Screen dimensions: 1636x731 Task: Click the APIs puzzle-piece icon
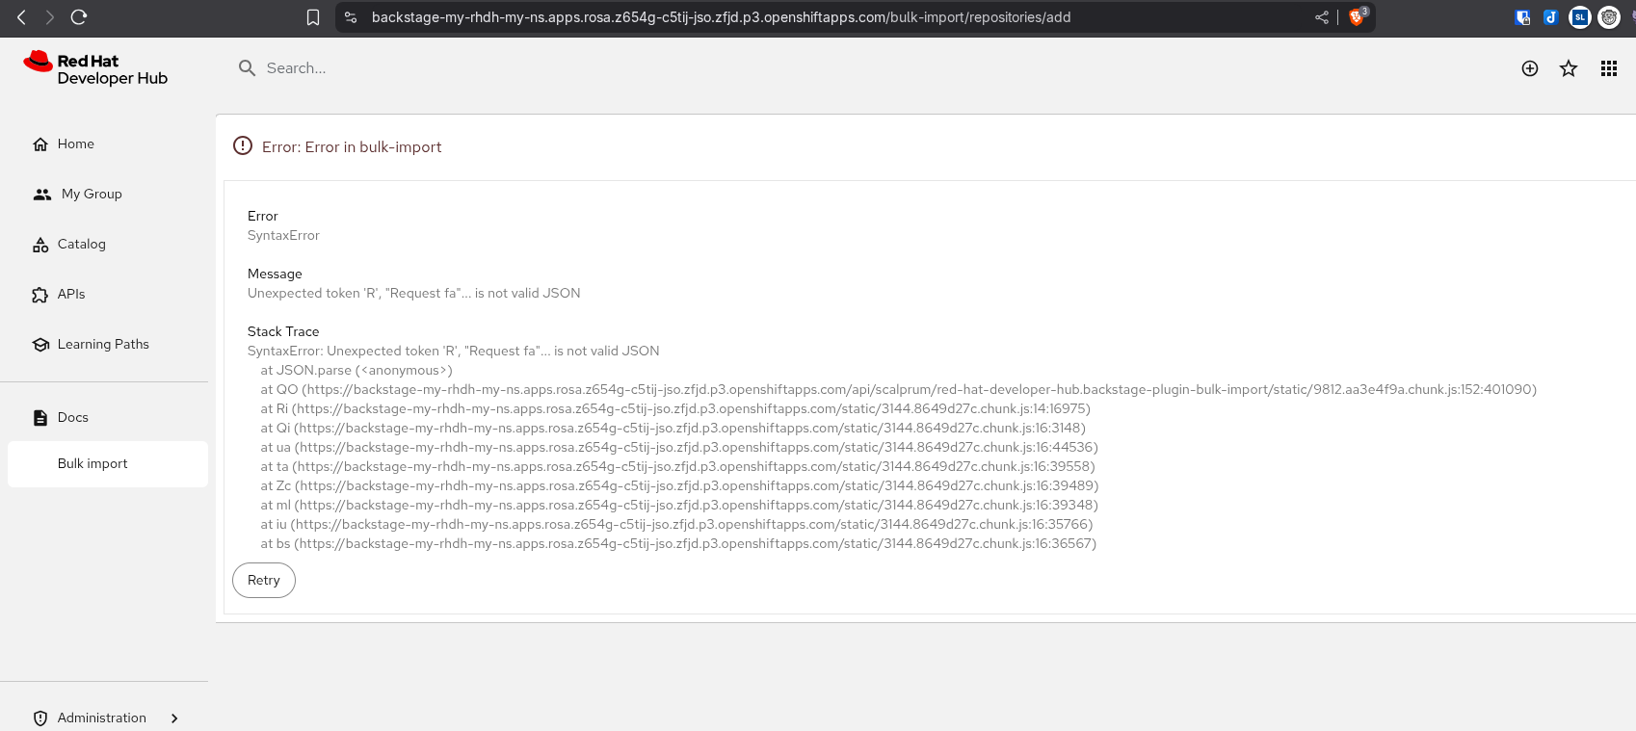coord(40,295)
